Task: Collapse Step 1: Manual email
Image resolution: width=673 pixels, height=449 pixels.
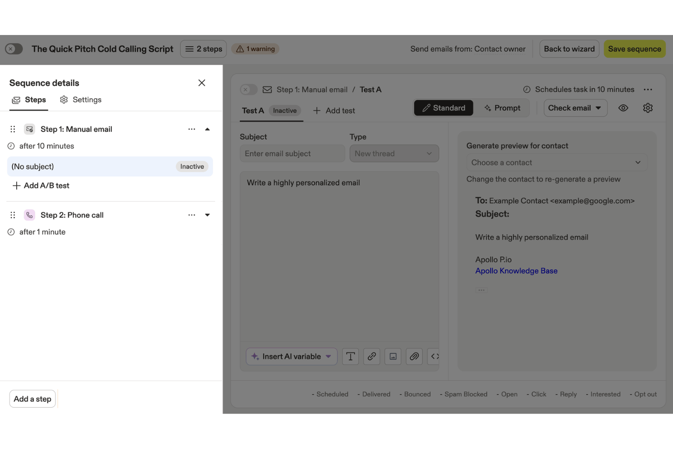Action: click(x=207, y=129)
